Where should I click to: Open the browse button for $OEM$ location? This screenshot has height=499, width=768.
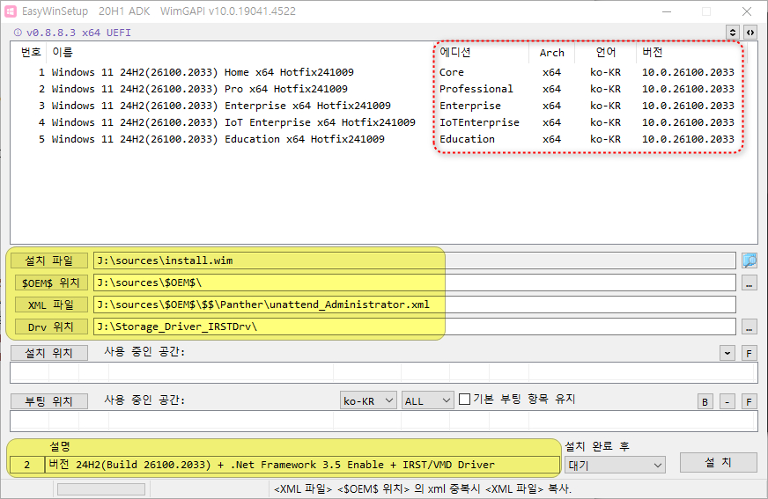750,283
